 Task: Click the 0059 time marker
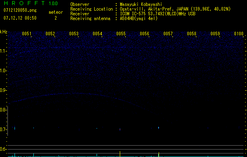(x=215, y=34)
